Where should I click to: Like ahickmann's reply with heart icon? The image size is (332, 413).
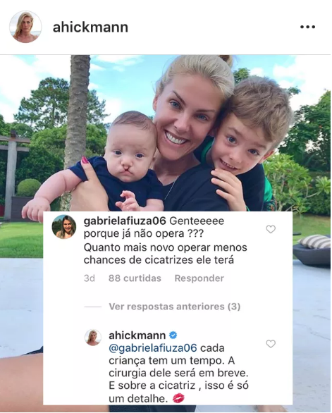click(271, 343)
